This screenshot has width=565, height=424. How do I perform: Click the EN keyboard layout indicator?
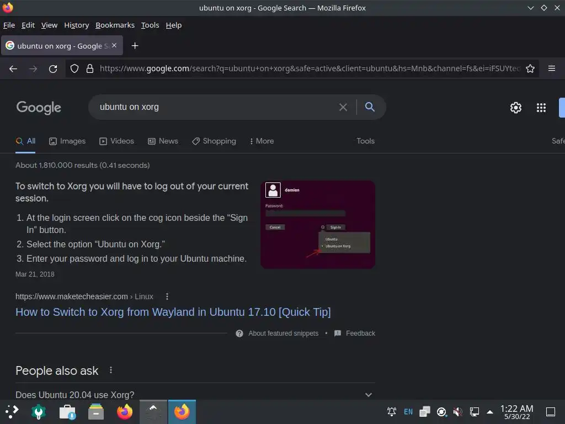[x=408, y=412]
